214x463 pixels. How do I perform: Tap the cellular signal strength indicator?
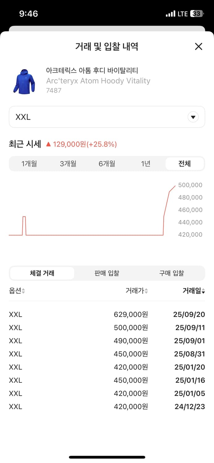coord(170,14)
